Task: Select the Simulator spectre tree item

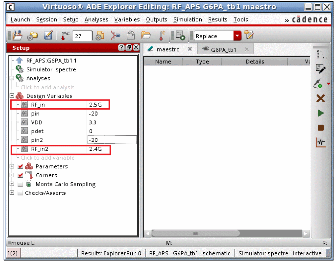Action: pyautogui.click(x=51, y=69)
